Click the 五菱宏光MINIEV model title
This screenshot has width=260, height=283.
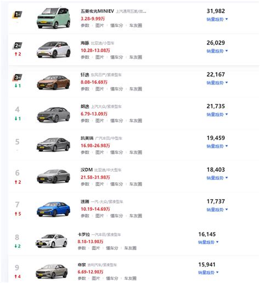click(x=97, y=11)
